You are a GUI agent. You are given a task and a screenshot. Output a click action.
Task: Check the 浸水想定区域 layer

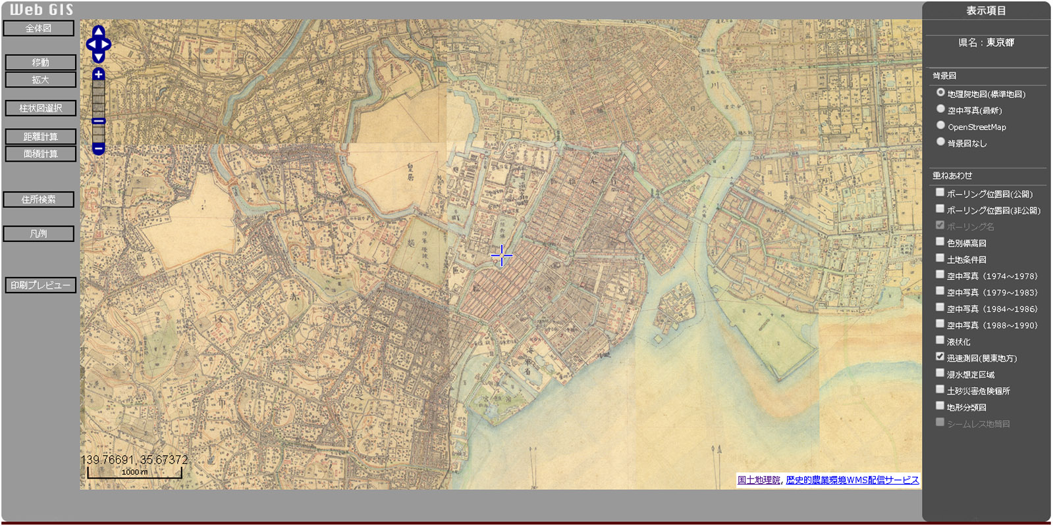(x=940, y=373)
